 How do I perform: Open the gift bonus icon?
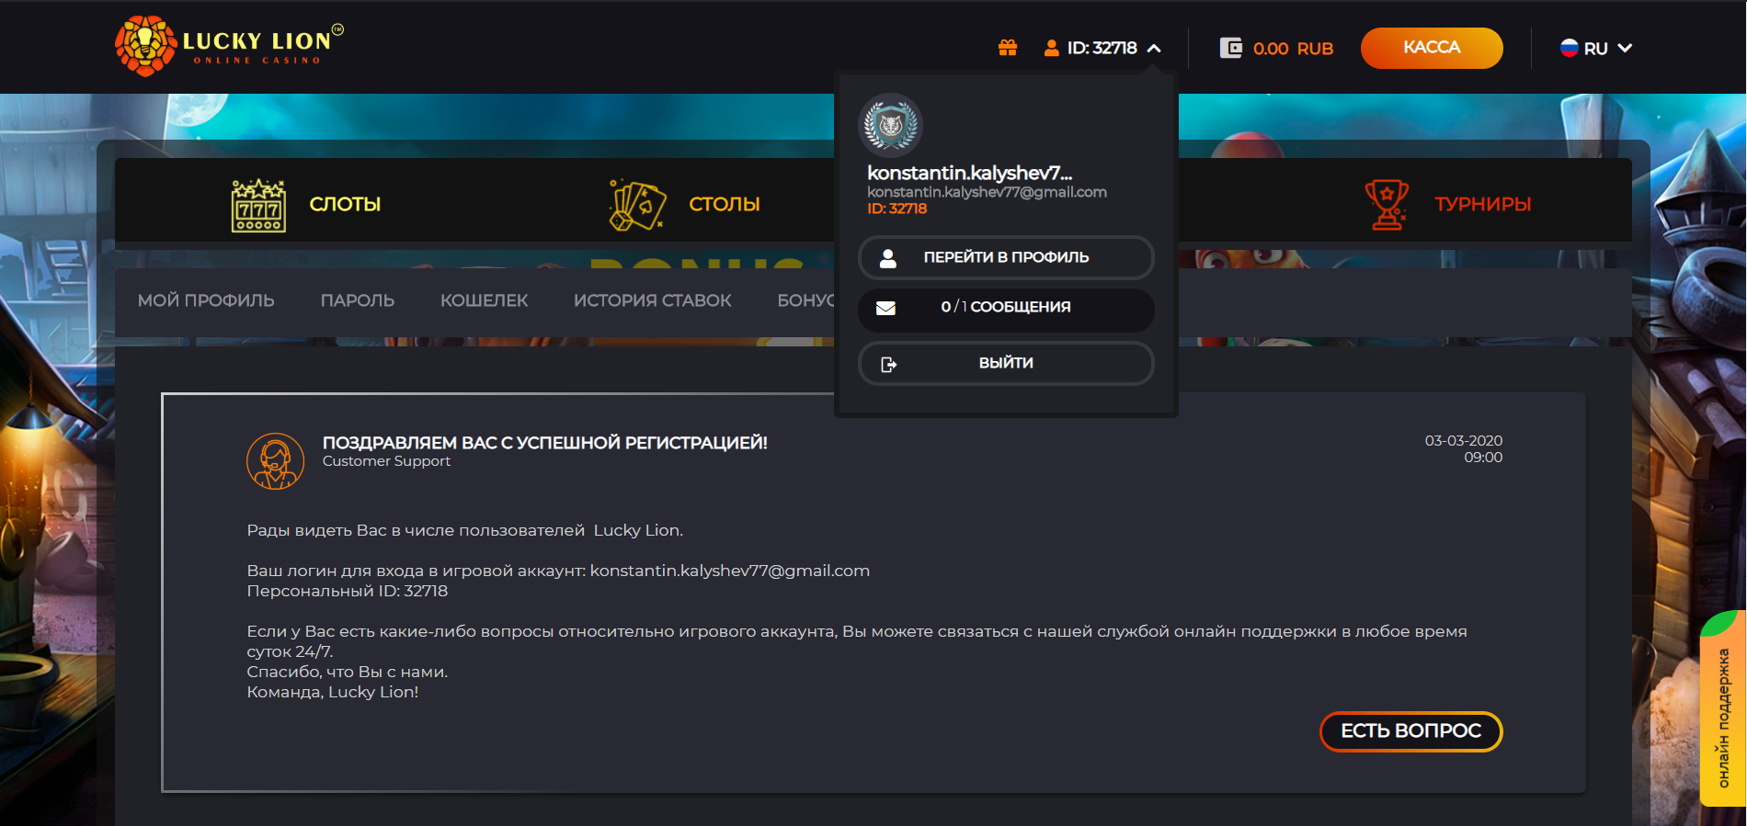point(1008,48)
